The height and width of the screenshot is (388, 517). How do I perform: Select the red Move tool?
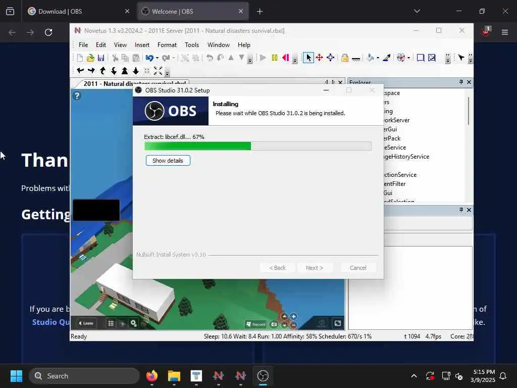coord(319,58)
